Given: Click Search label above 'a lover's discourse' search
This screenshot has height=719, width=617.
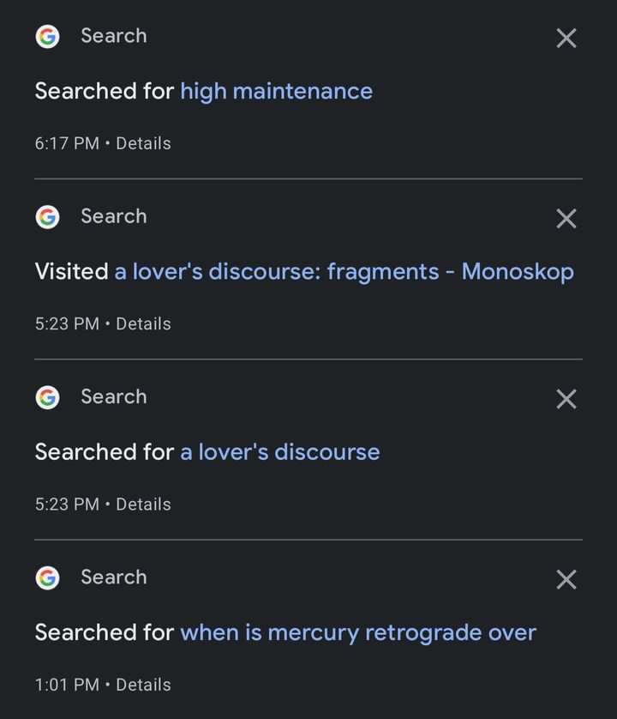Looking at the screenshot, I should 114,396.
